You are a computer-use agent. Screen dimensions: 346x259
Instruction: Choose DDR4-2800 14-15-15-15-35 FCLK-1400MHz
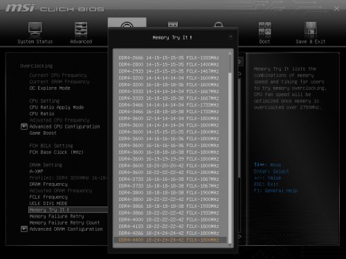coord(169,64)
